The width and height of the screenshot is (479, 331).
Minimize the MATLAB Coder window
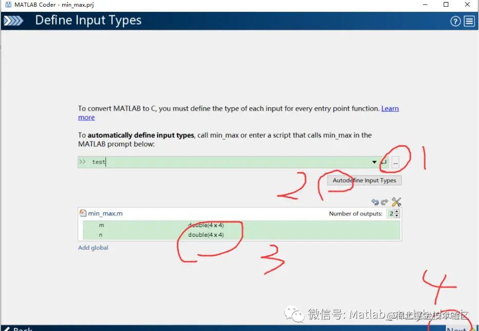425,5
